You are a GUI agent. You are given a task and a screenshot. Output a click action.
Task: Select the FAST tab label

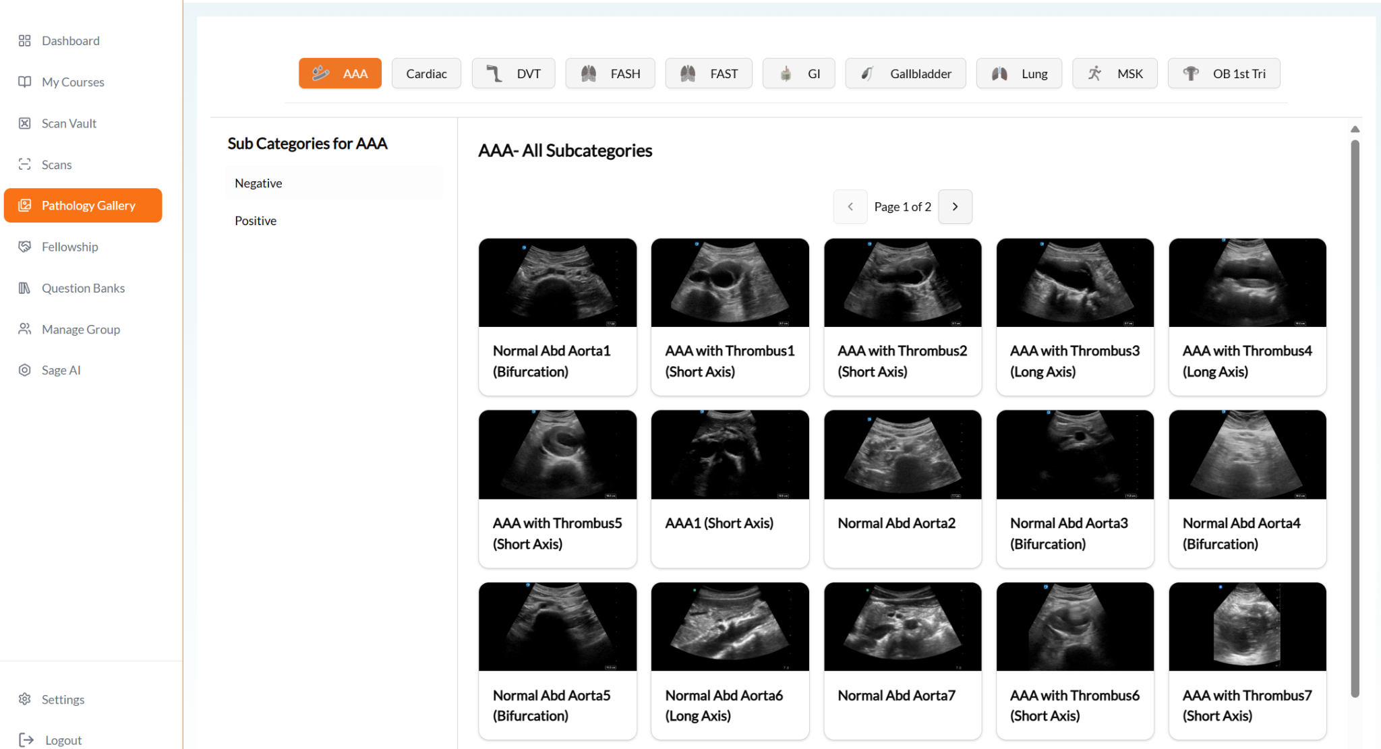coord(724,73)
